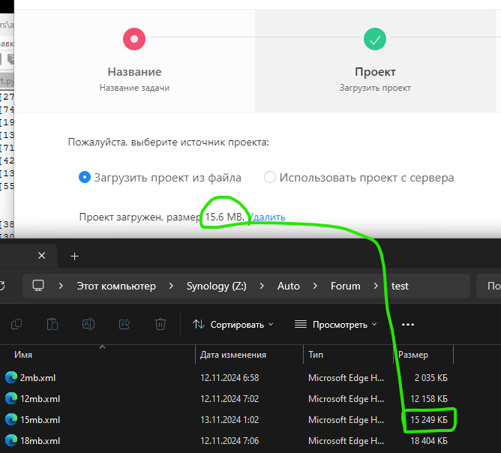Click the rename icon in Explorer toolbar

(88, 324)
